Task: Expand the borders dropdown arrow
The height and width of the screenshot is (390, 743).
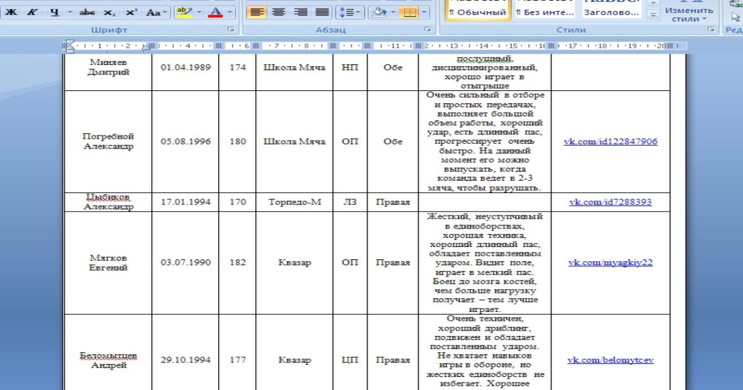Action: [425, 12]
